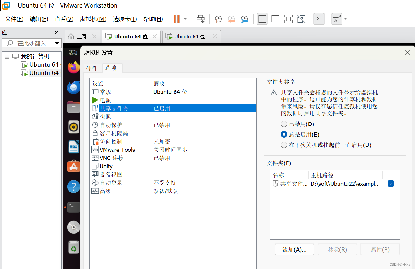The width and height of the screenshot is (415, 269).
Task: Expand the stretch display dropdown arrow
Action: pyautogui.click(x=346, y=19)
